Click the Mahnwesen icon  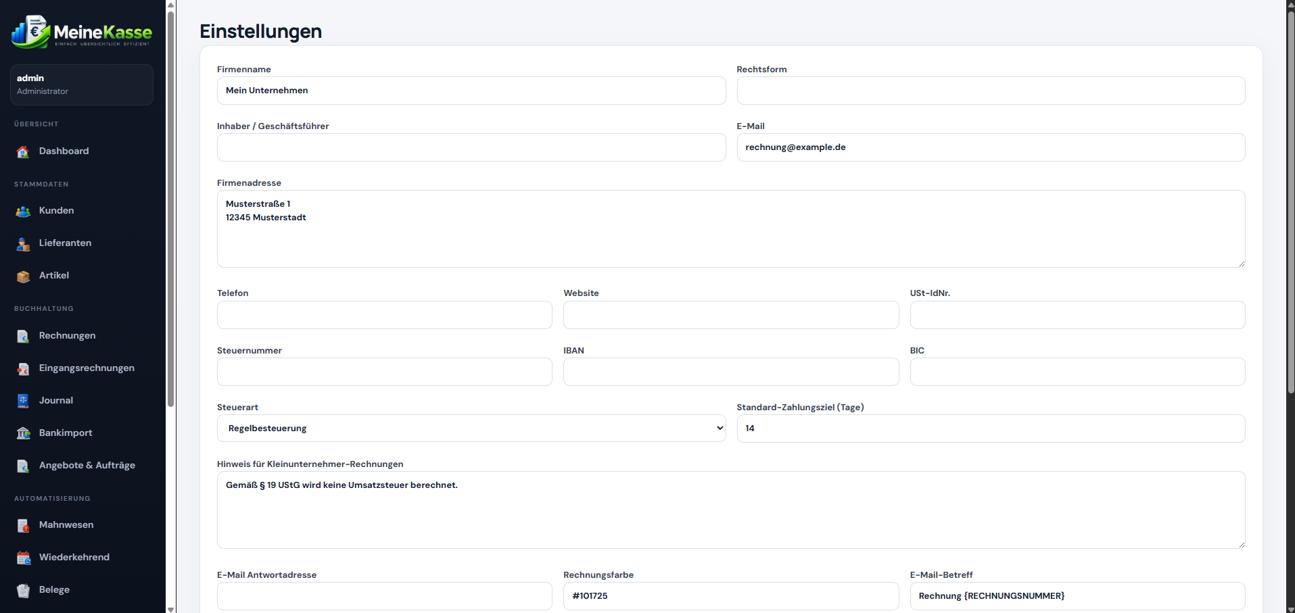23,525
